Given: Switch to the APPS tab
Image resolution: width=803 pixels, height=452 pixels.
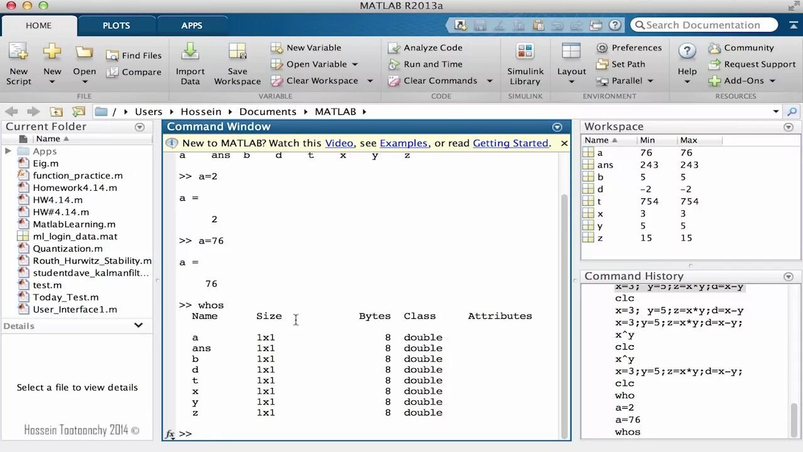Looking at the screenshot, I should click(x=191, y=26).
